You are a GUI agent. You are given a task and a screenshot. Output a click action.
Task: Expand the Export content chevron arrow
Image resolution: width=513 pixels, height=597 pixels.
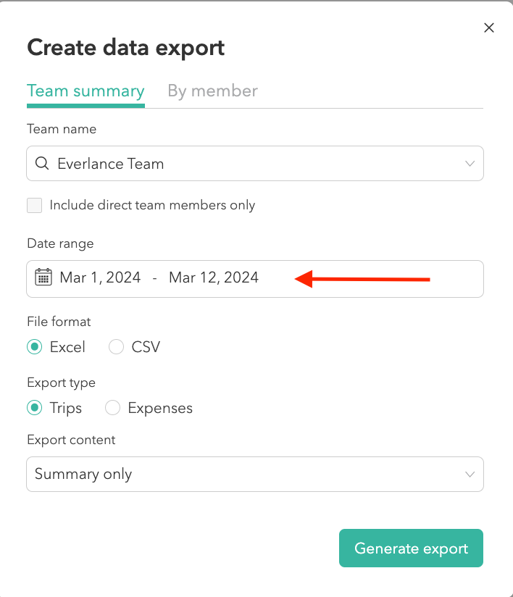[470, 475]
